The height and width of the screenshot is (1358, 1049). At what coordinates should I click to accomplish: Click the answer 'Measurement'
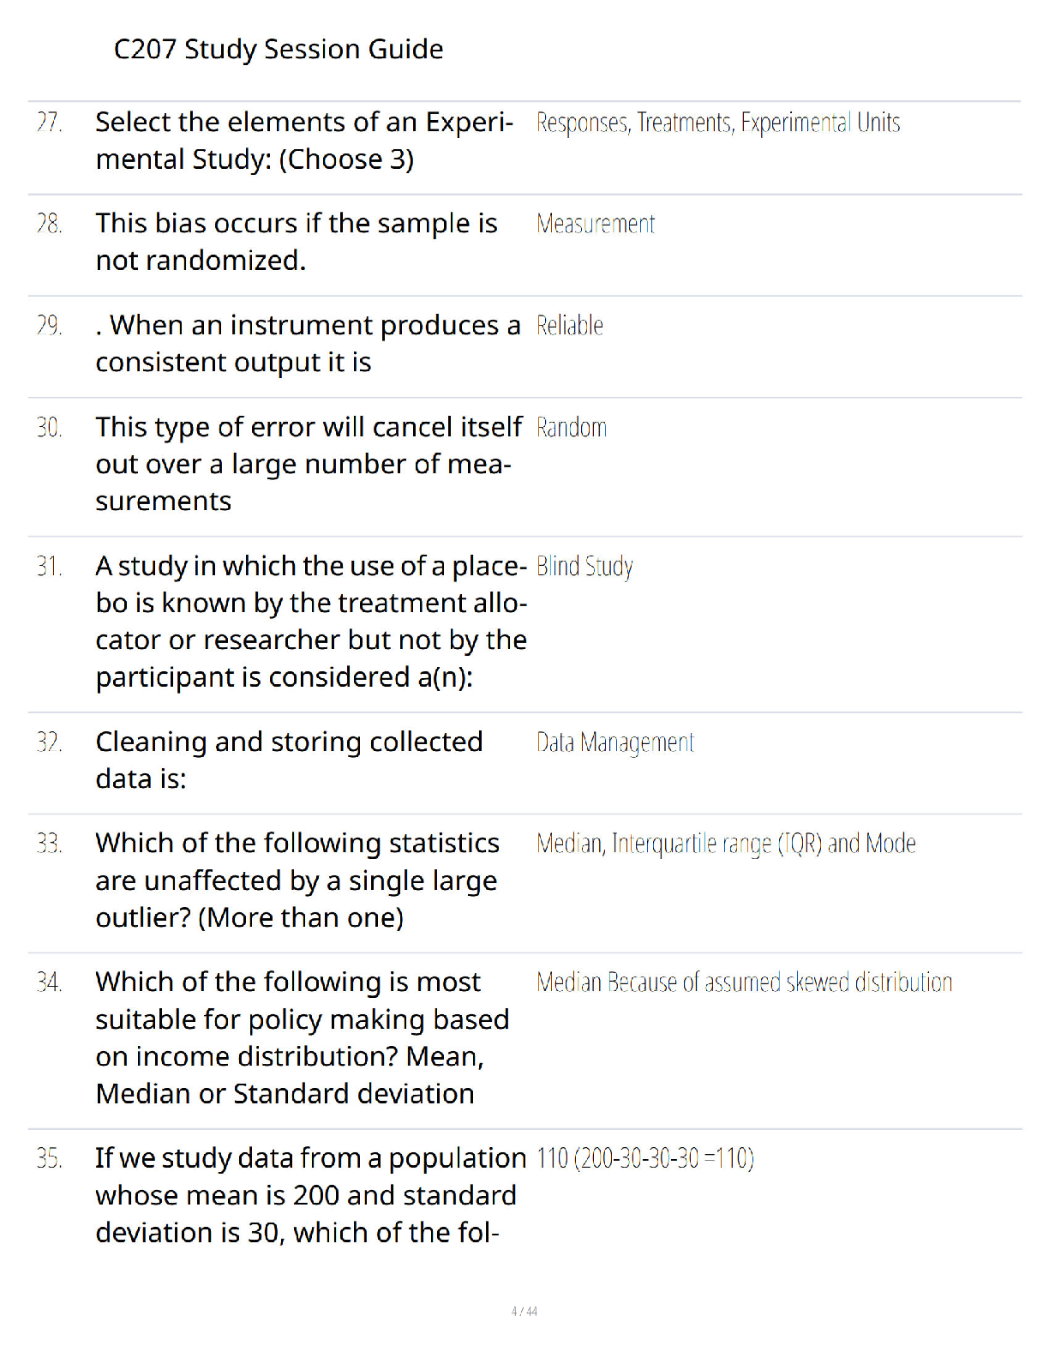coord(596,225)
